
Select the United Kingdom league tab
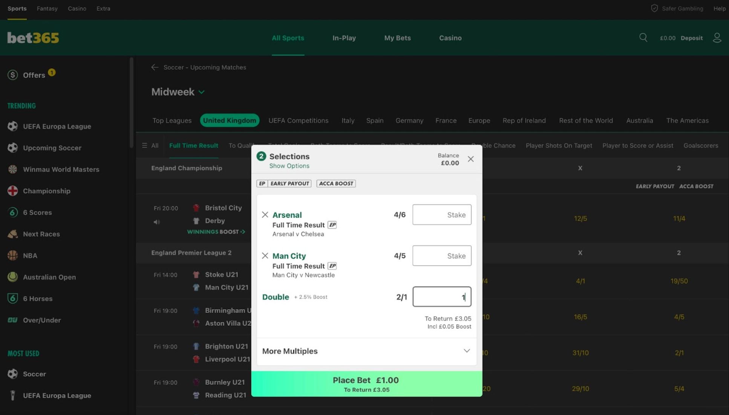pyautogui.click(x=230, y=120)
